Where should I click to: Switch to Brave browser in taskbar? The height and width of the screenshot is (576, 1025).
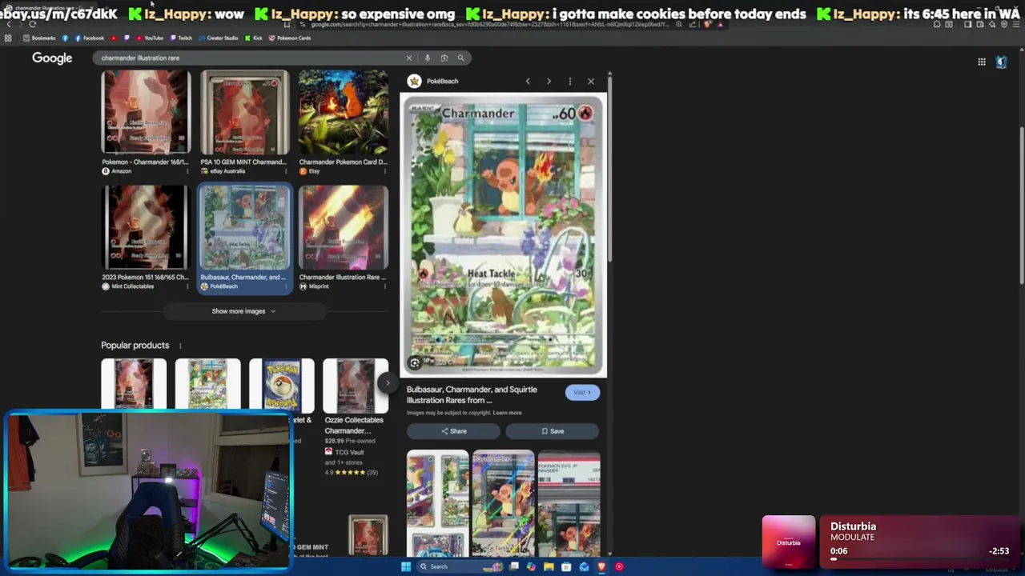tap(601, 566)
